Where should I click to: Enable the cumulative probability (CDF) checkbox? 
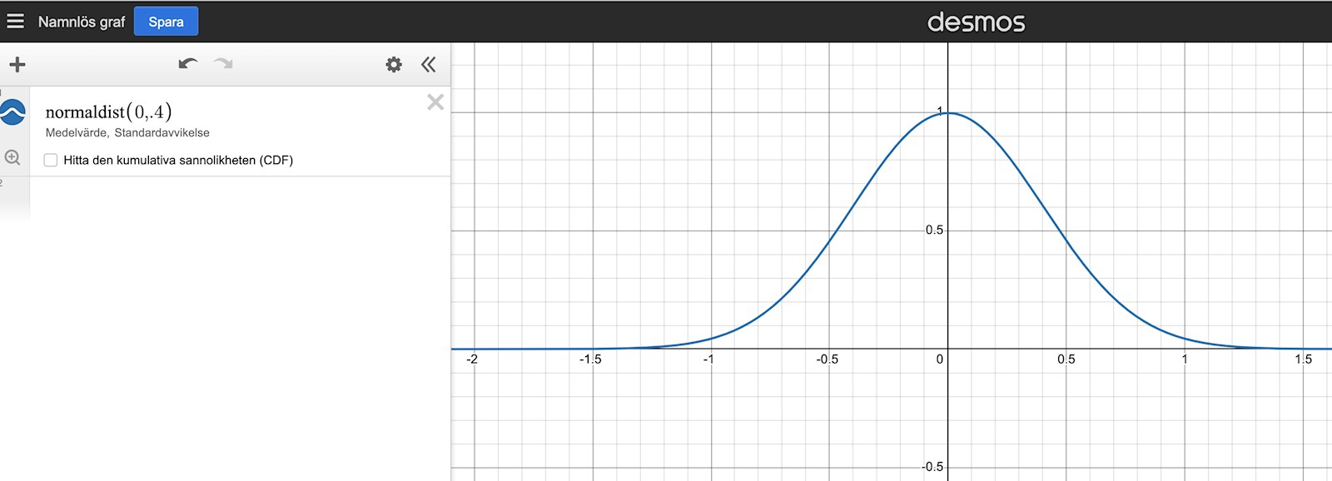pyautogui.click(x=51, y=161)
